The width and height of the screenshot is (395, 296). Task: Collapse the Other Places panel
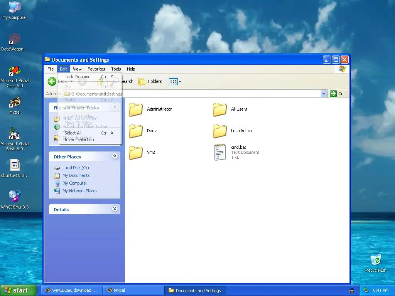(115, 156)
